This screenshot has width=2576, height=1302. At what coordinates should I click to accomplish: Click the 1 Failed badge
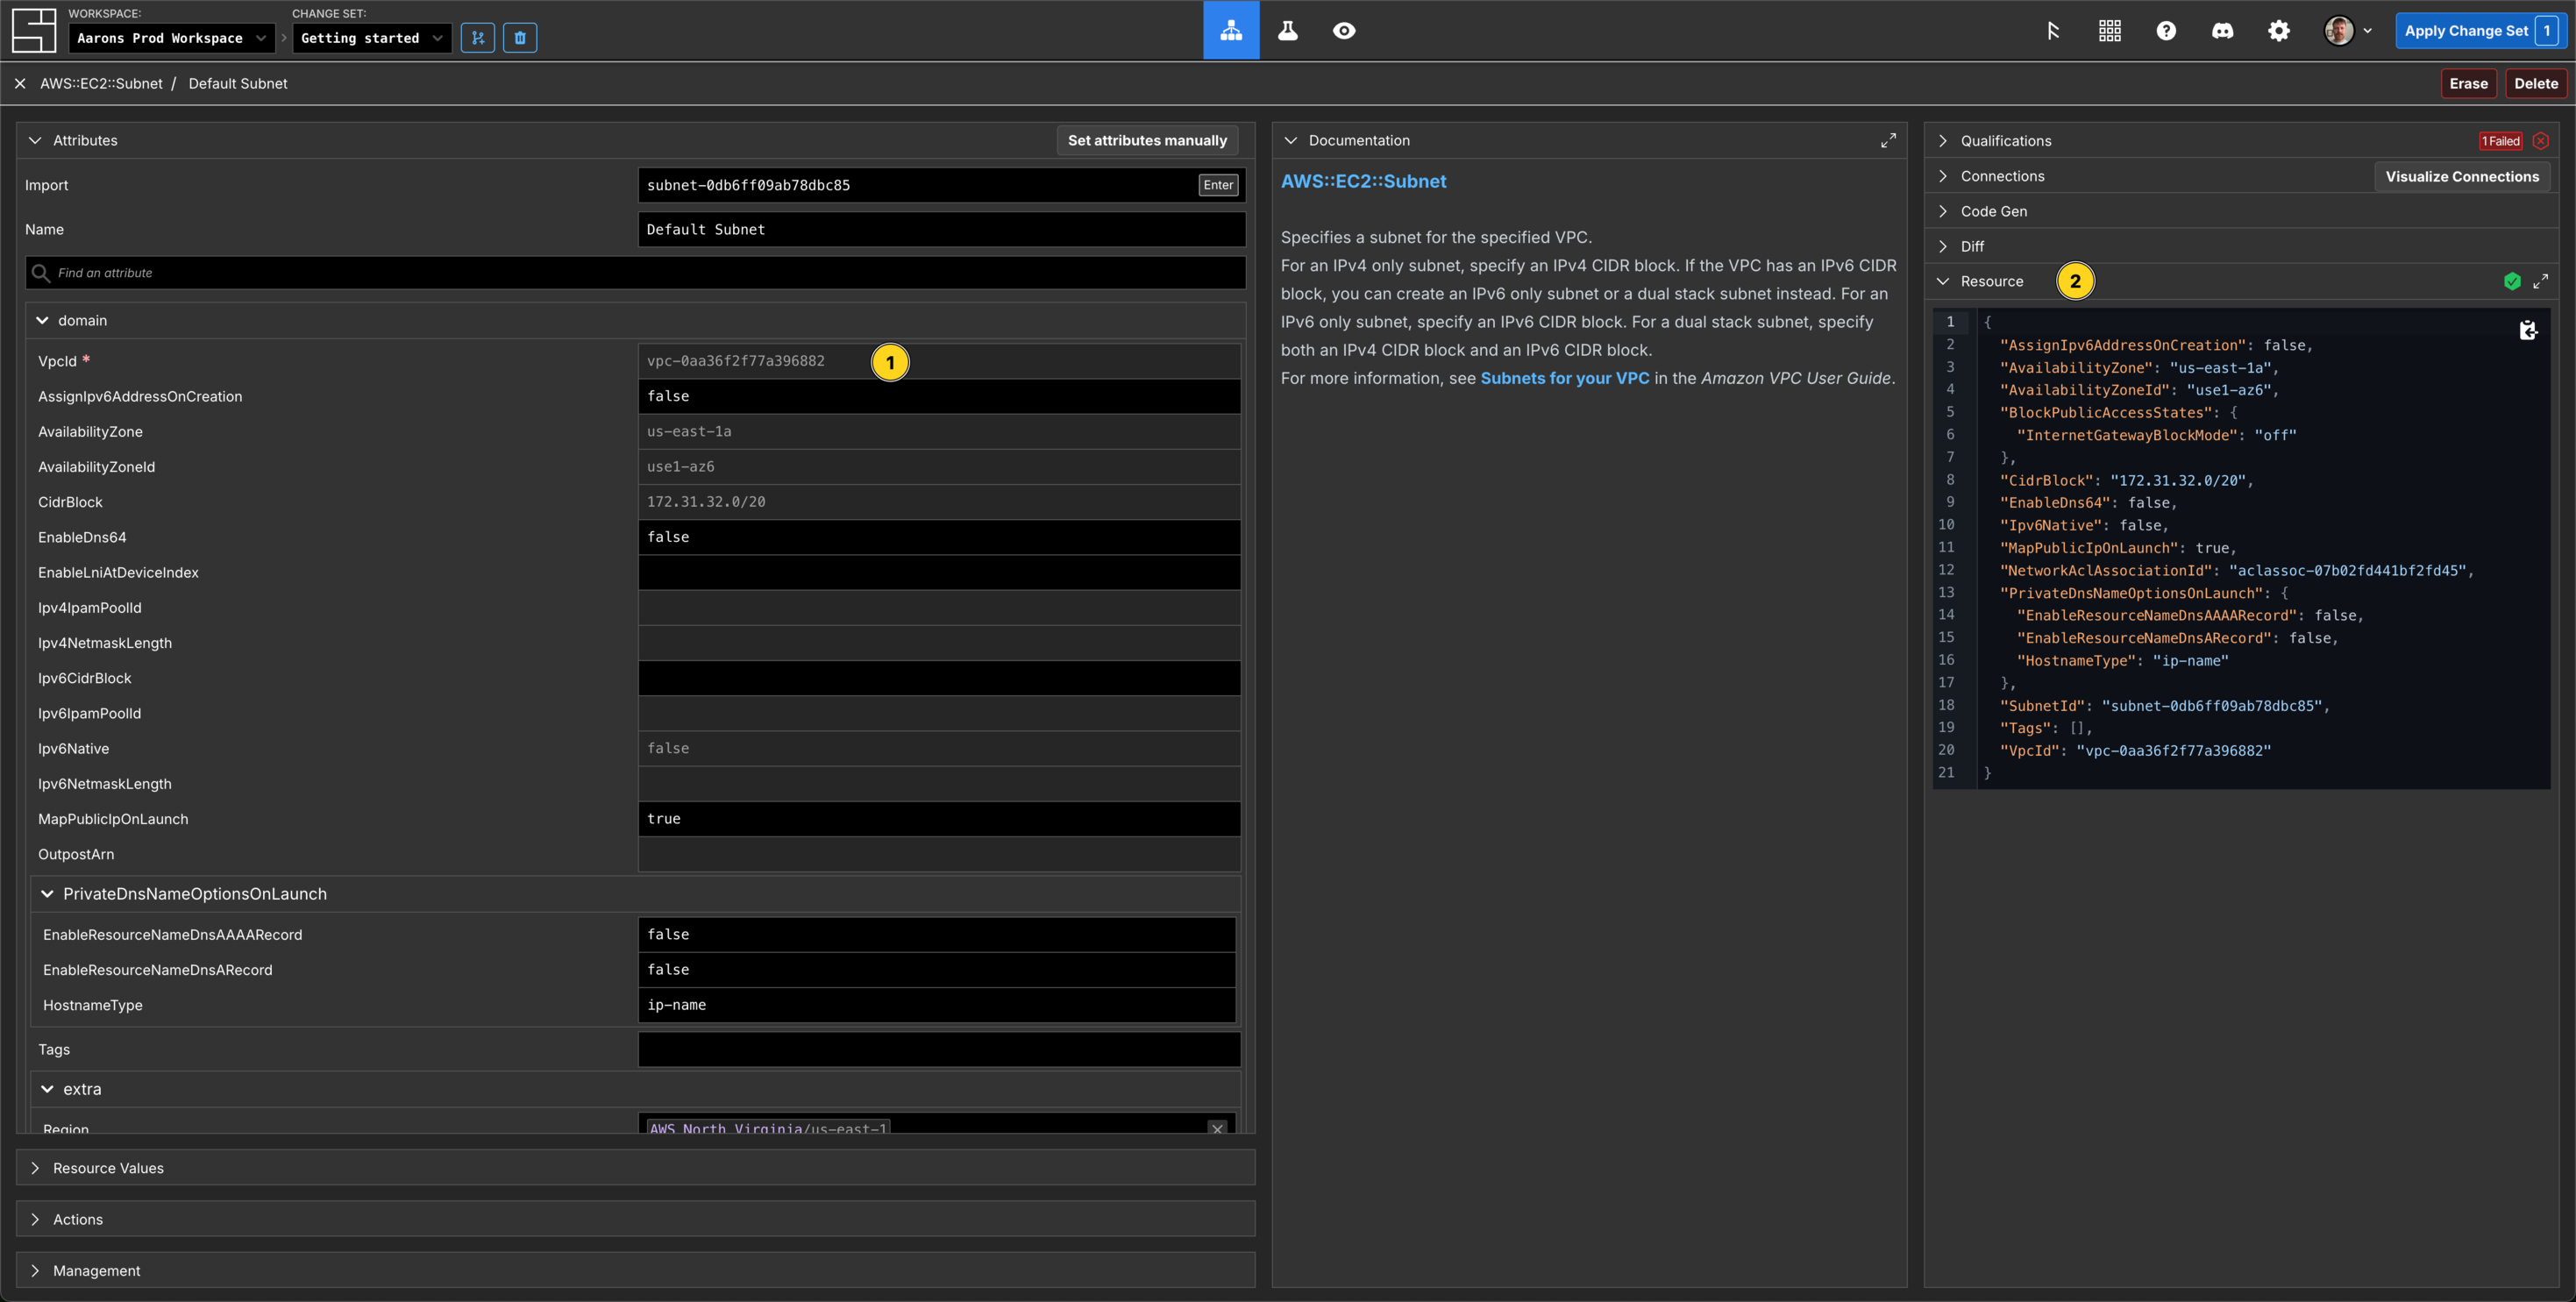pyautogui.click(x=2501, y=141)
